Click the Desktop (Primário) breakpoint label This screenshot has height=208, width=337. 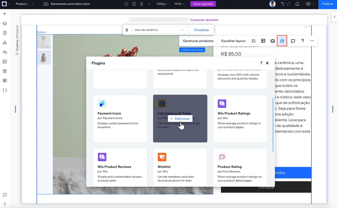17,40
